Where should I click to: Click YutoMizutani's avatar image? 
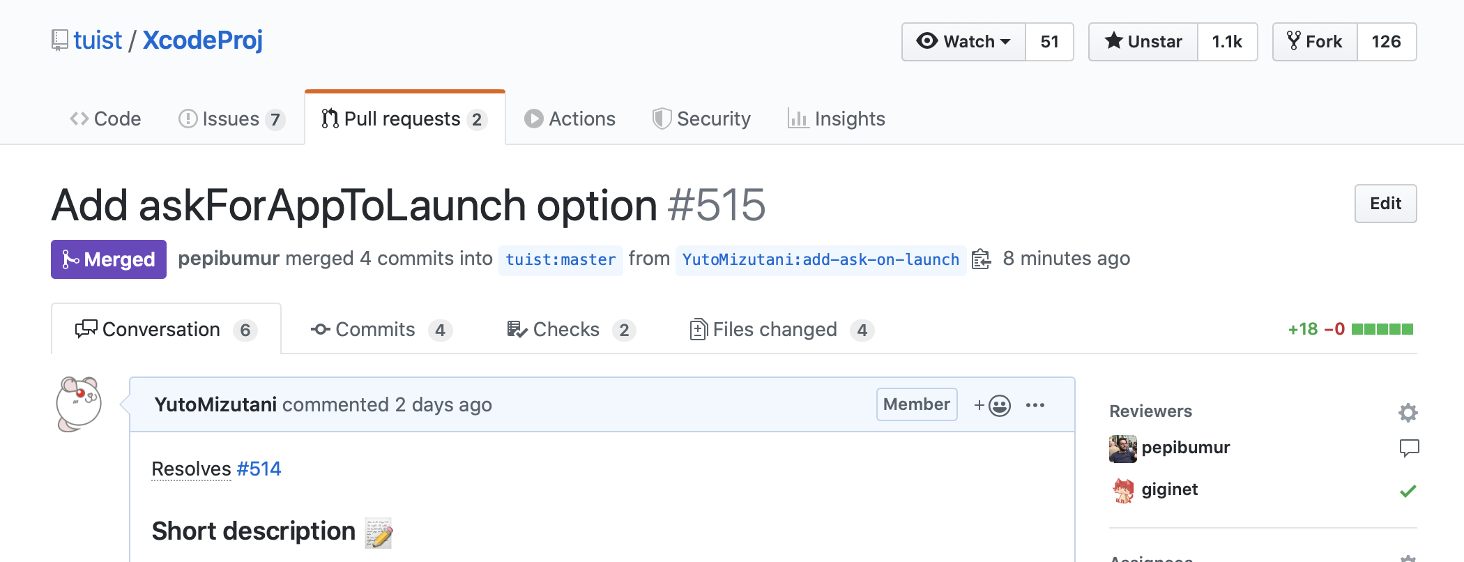79,404
